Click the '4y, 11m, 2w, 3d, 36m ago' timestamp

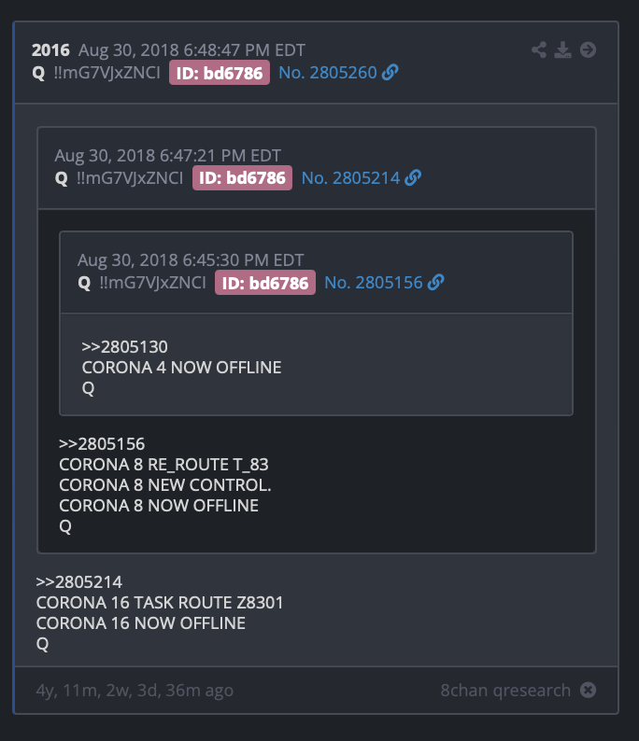[135, 691]
